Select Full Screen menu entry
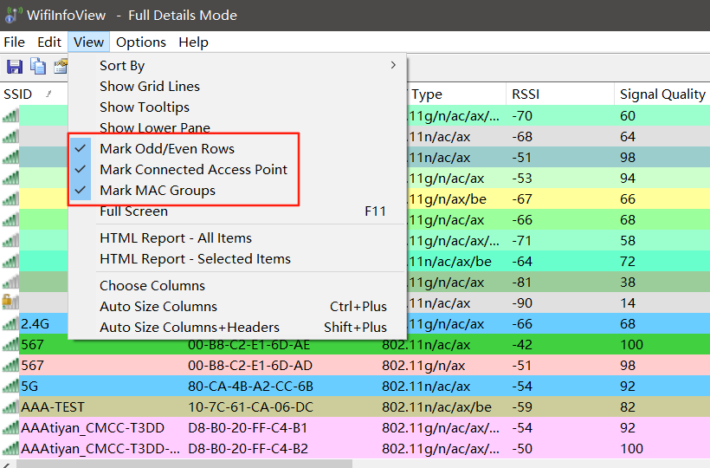The height and width of the screenshot is (468, 710). click(237, 211)
